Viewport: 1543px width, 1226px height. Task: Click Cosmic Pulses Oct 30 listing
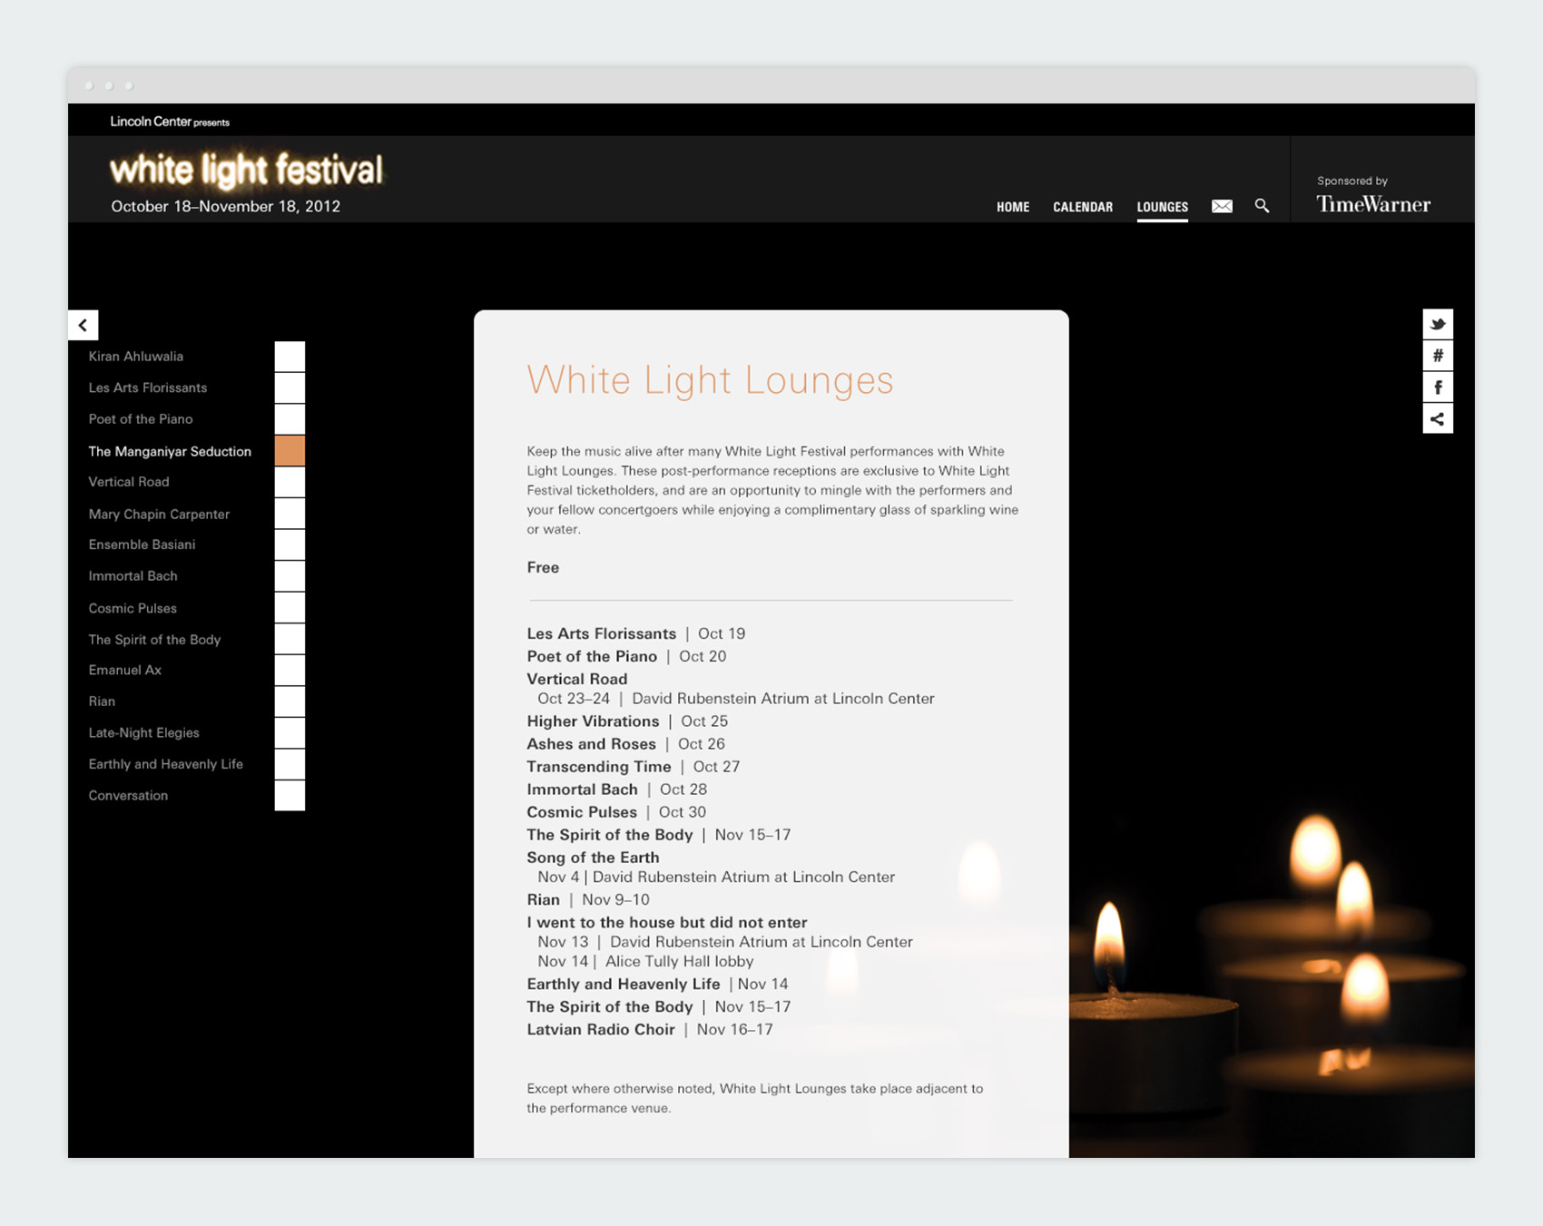pyautogui.click(x=616, y=812)
